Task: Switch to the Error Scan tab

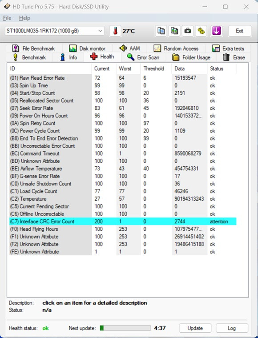Action: coord(143,57)
